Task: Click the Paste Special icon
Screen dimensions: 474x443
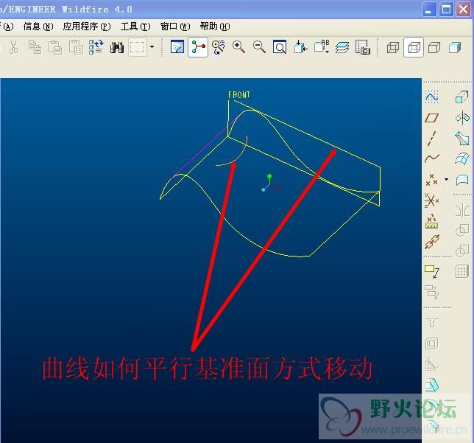Action: (x=76, y=47)
